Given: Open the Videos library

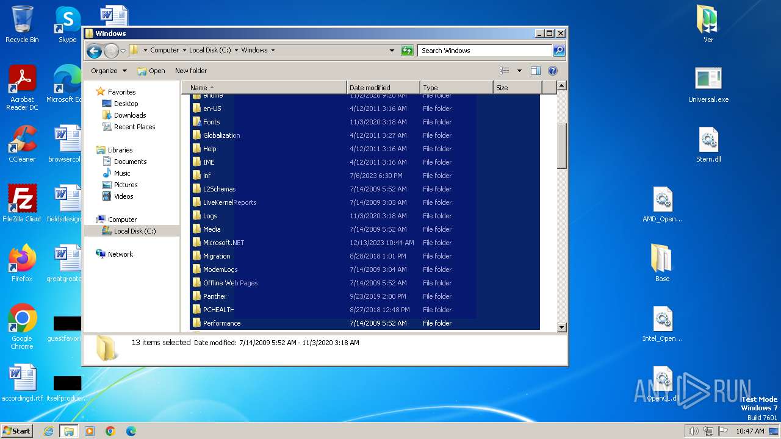Looking at the screenshot, I should pyautogui.click(x=123, y=196).
